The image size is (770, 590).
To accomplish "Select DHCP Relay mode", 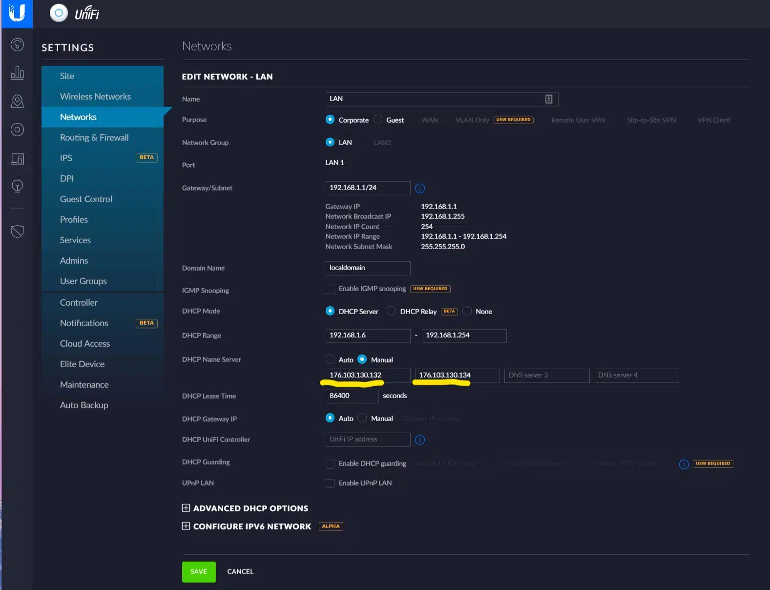I will click(391, 311).
